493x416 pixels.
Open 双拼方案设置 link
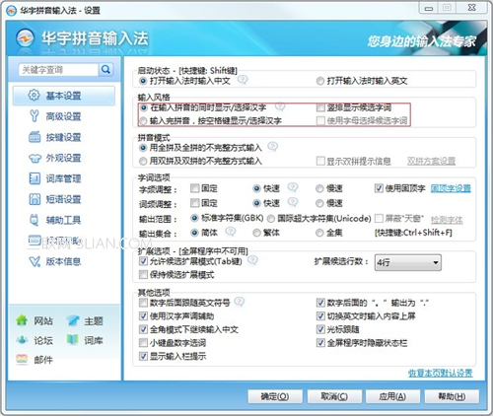pyautogui.click(x=431, y=161)
